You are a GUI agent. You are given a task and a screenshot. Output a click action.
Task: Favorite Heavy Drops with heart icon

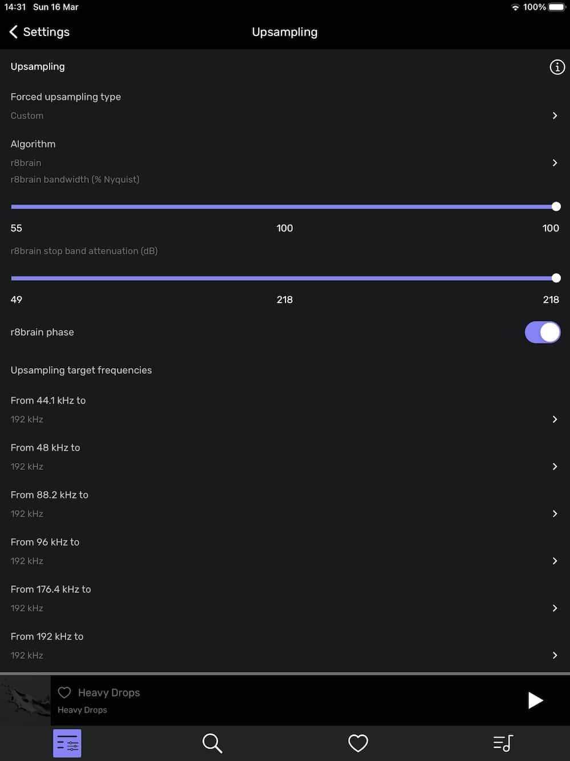pyautogui.click(x=64, y=692)
